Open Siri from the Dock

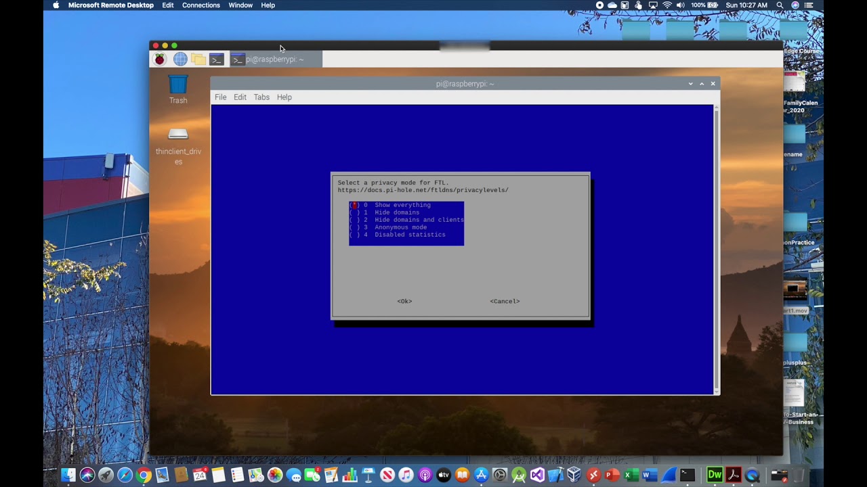pyautogui.click(x=87, y=476)
